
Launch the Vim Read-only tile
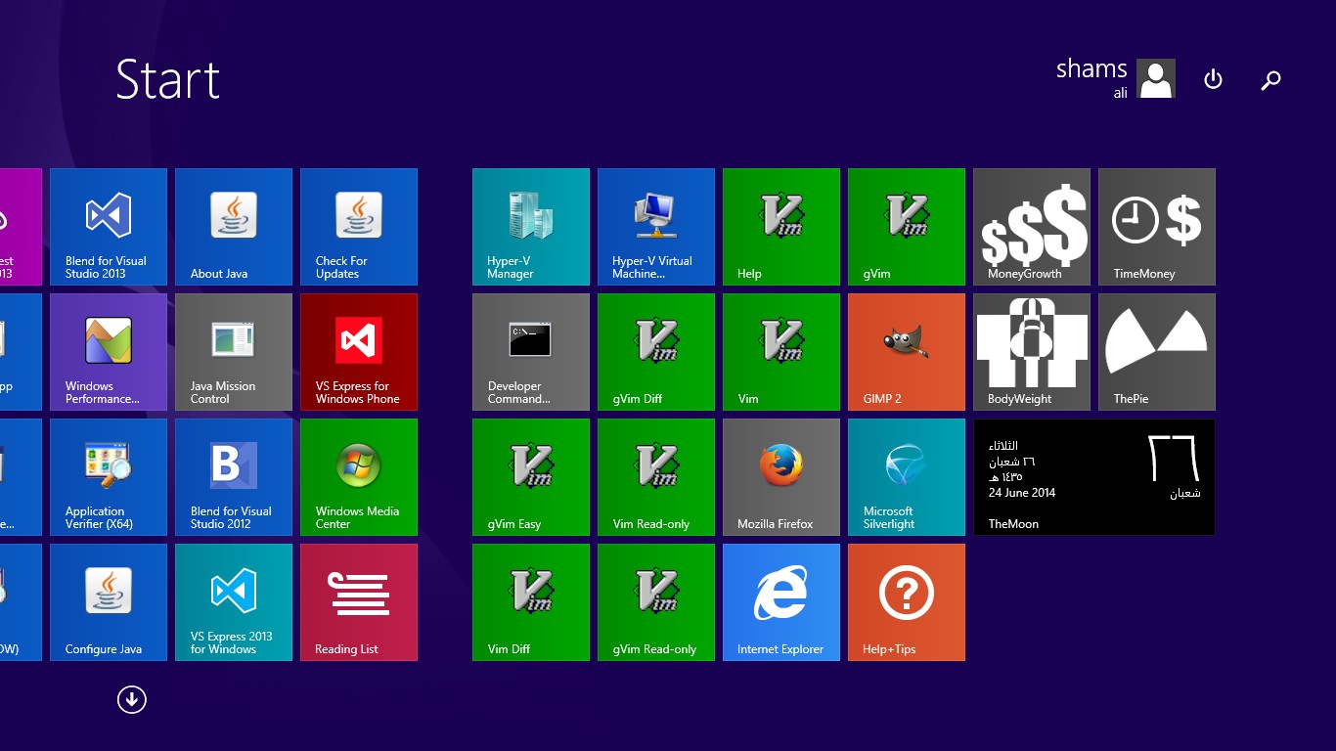(656, 477)
